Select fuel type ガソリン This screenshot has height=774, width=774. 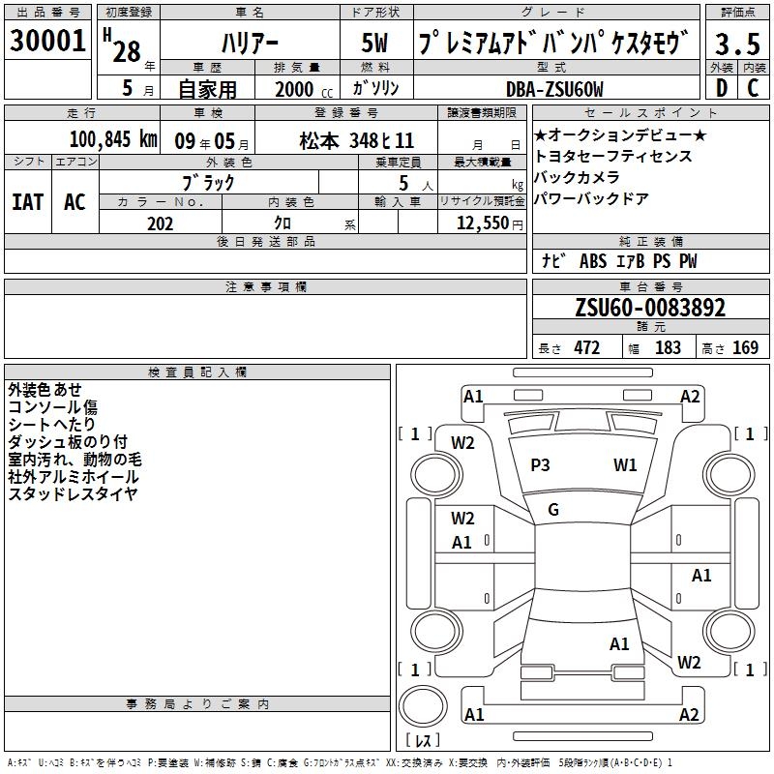pyautogui.click(x=375, y=88)
